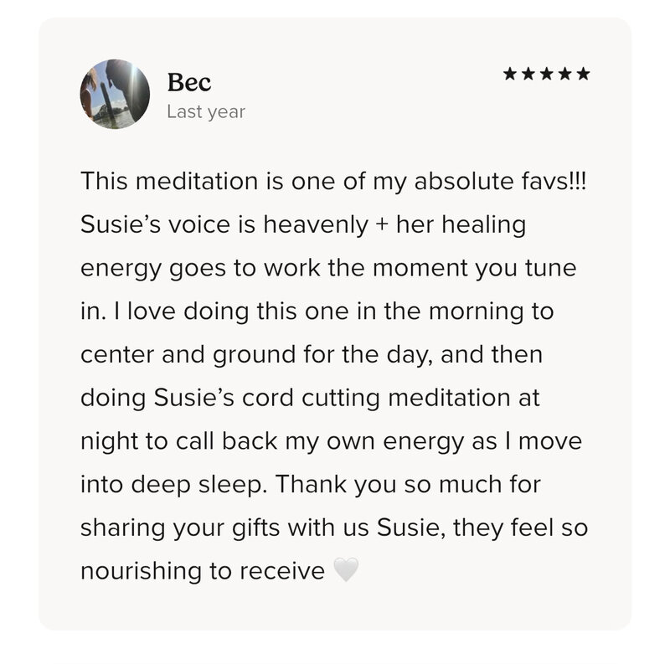Screen dimensions: 670x664
Task: Click the text 'I love doing this one in the morning'
Action: tap(321, 311)
